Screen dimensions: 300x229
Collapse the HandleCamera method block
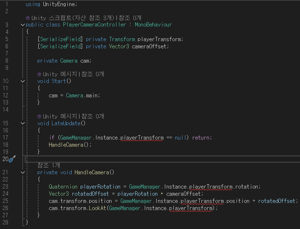click(x=23, y=172)
